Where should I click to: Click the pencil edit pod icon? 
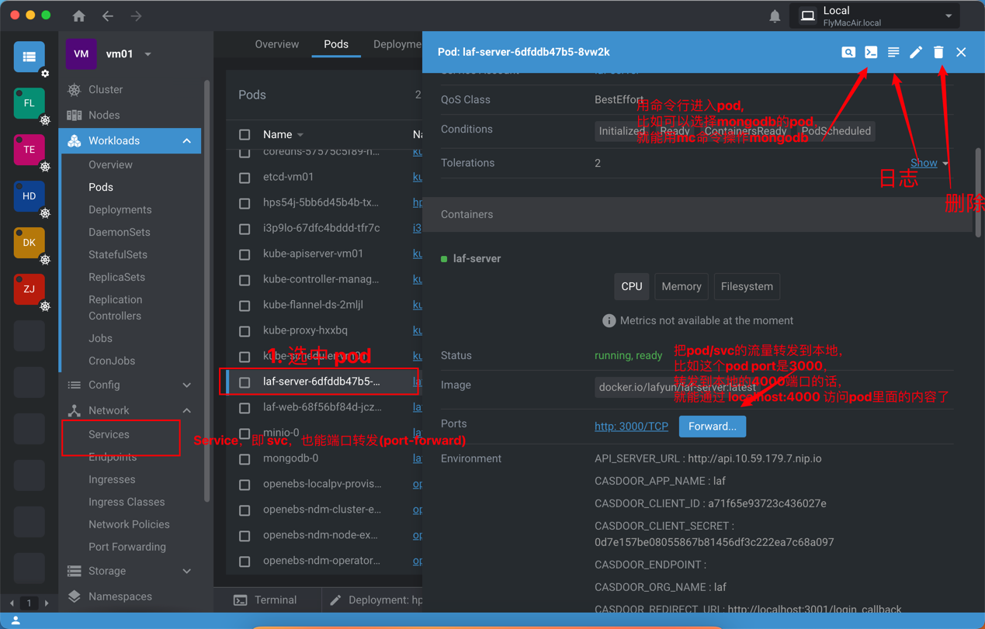[x=916, y=52]
